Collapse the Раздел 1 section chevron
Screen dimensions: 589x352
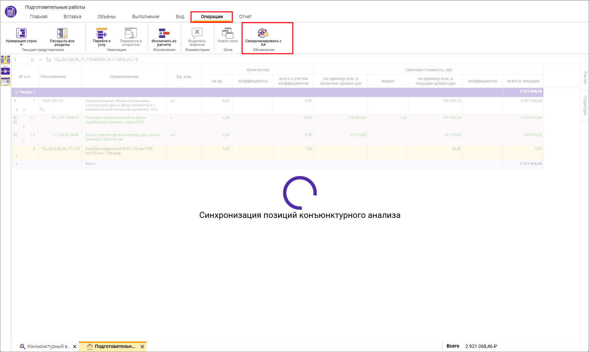coord(17,92)
